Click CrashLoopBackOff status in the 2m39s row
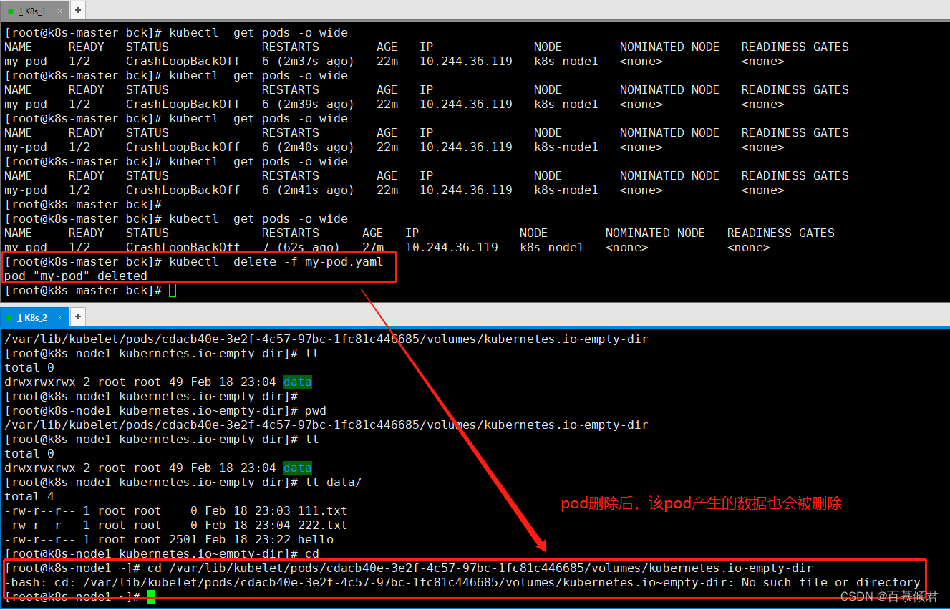950x610 pixels. pyautogui.click(x=183, y=105)
